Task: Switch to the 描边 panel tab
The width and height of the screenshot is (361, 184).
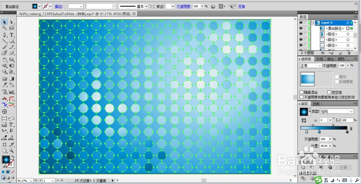Action: tap(331, 59)
